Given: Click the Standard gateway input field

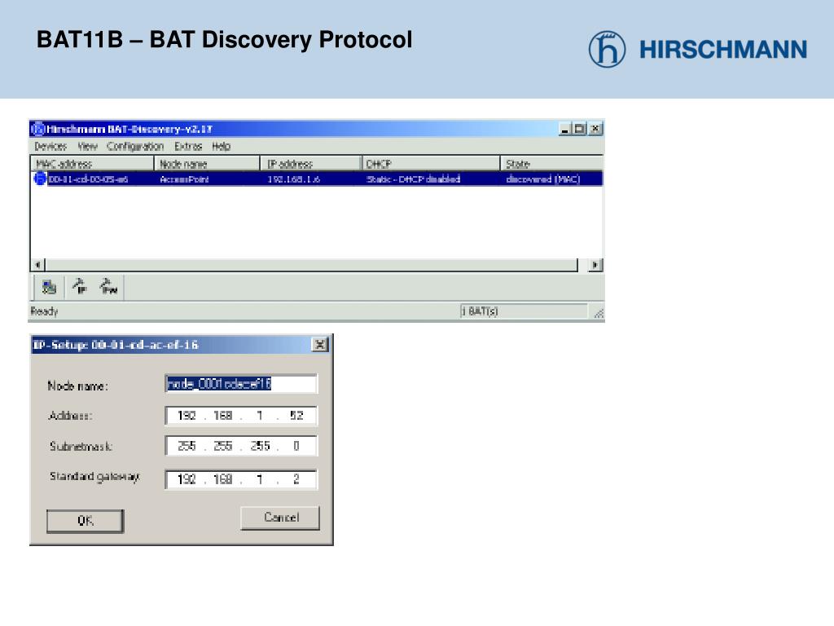Looking at the screenshot, I should (x=241, y=479).
